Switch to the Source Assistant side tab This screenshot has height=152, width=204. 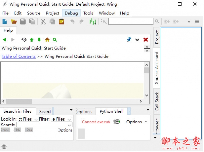(x=157, y=68)
